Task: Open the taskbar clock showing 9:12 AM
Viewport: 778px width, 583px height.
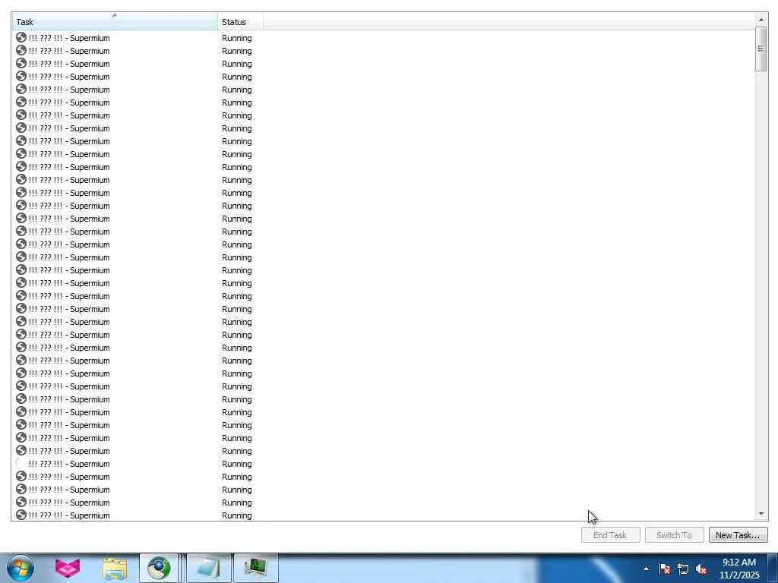Action: click(x=739, y=569)
